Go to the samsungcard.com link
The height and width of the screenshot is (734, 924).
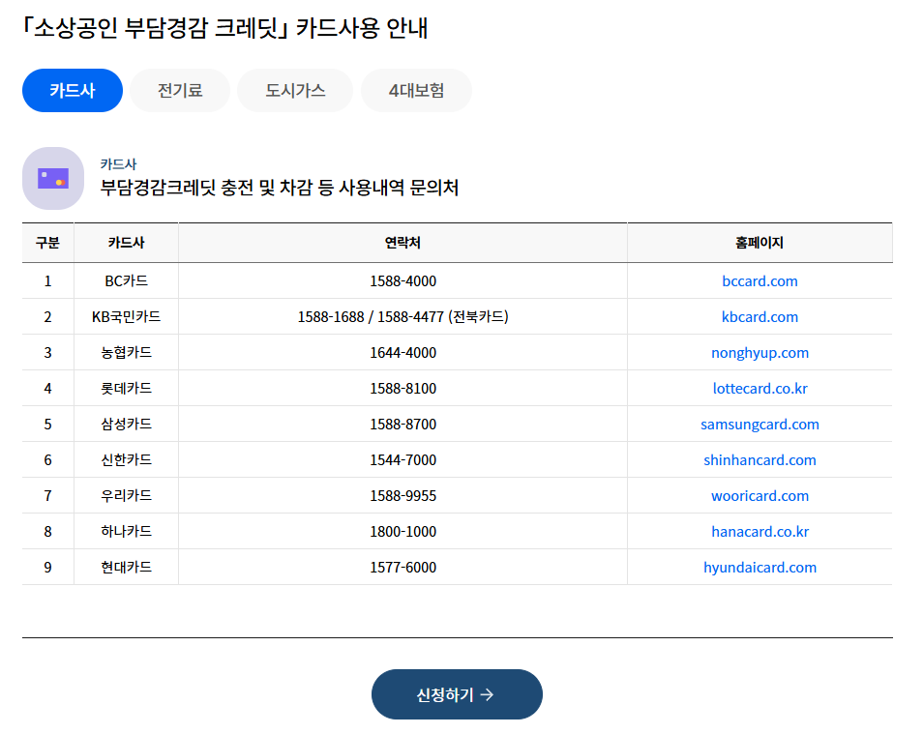click(x=760, y=425)
